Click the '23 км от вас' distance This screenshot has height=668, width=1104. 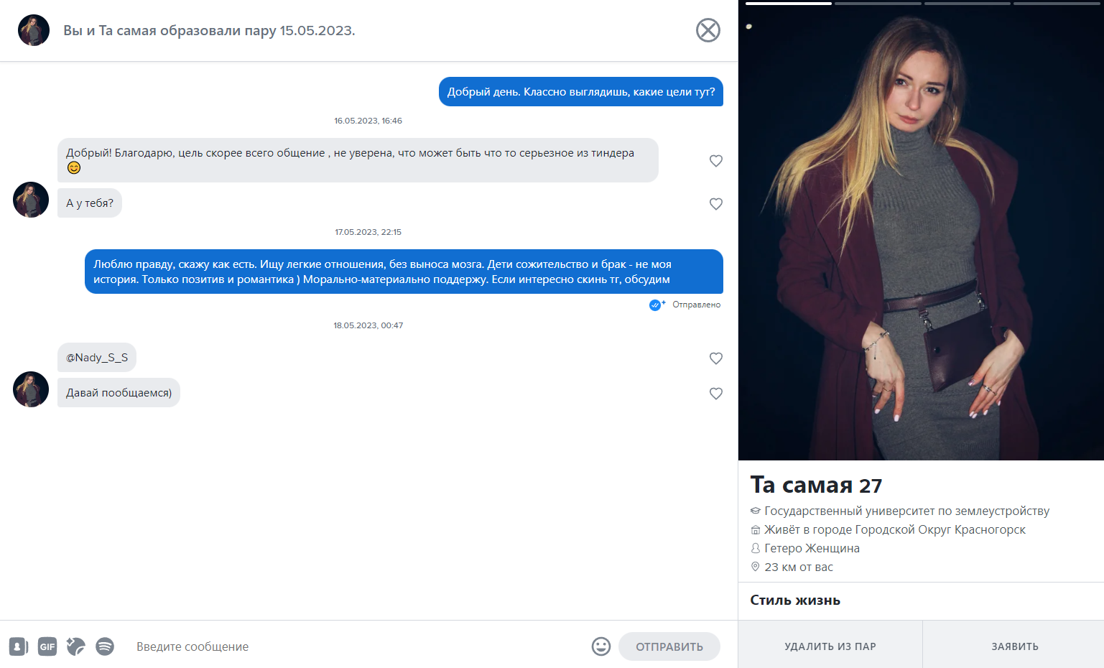point(799,567)
